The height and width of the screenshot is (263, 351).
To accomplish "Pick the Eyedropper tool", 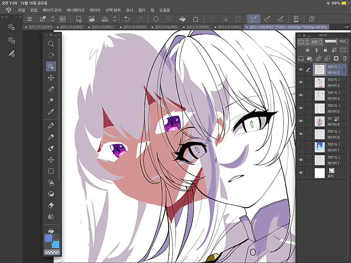I will coord(51,112).
